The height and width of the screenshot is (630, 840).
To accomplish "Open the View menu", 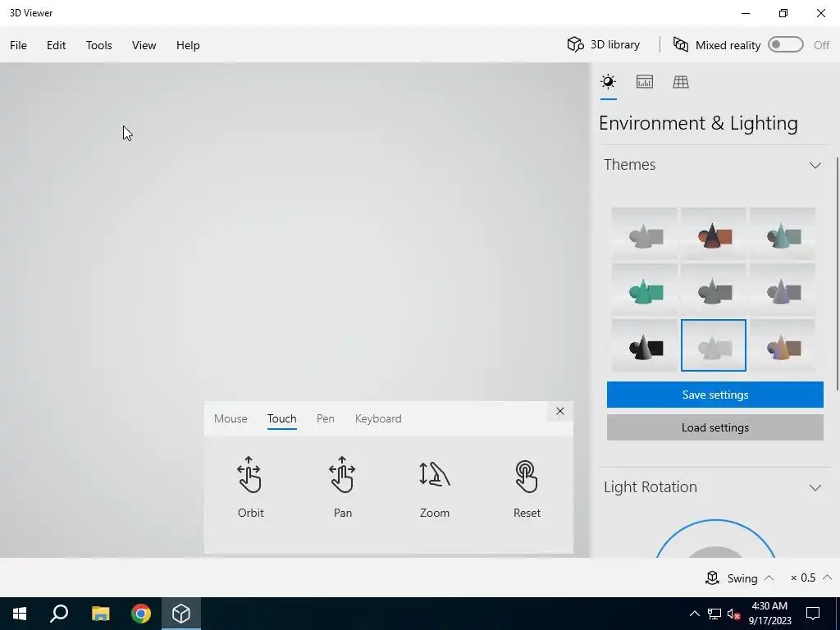I will [x=144, y=45].
